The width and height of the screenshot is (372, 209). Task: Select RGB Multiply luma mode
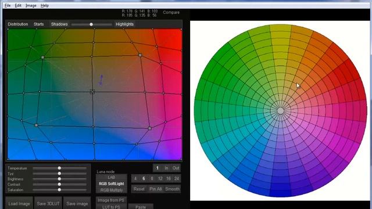pos(111,190)
